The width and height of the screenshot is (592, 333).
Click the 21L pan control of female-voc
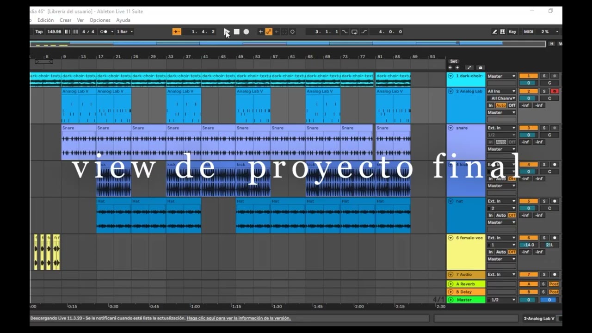(x=549, y=245)
